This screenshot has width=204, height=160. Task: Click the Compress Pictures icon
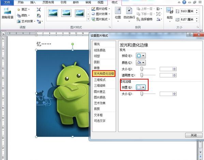39,10
